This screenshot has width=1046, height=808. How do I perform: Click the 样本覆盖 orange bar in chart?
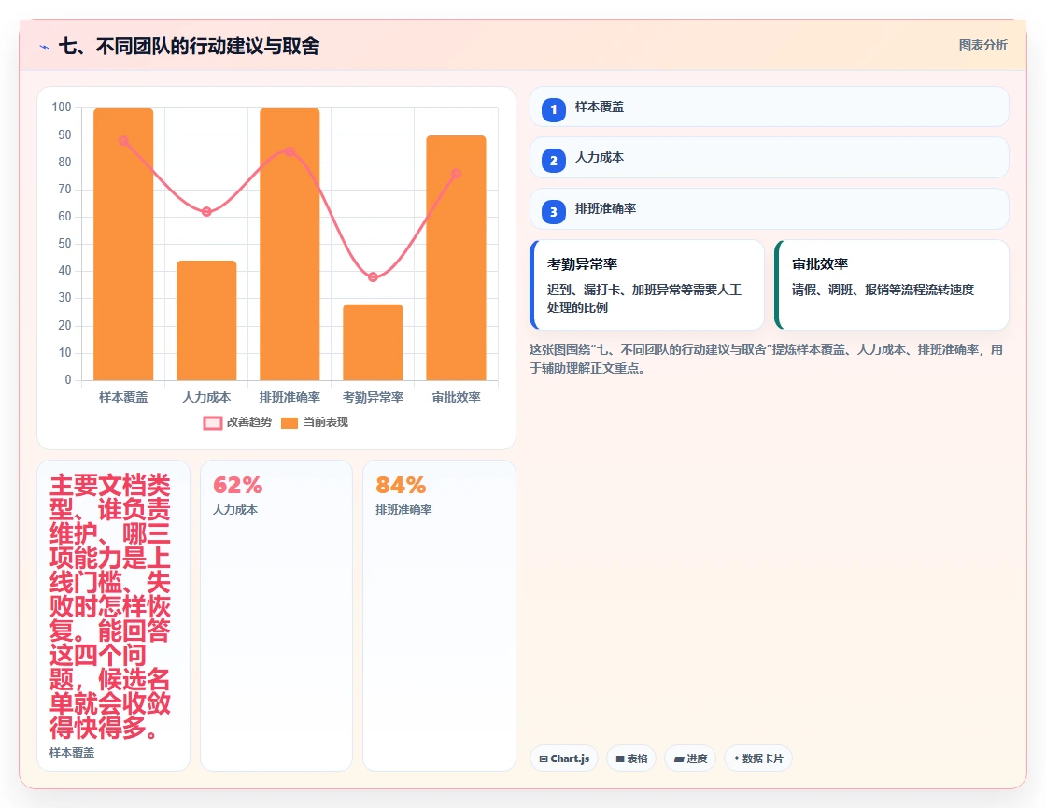(123, 244)
